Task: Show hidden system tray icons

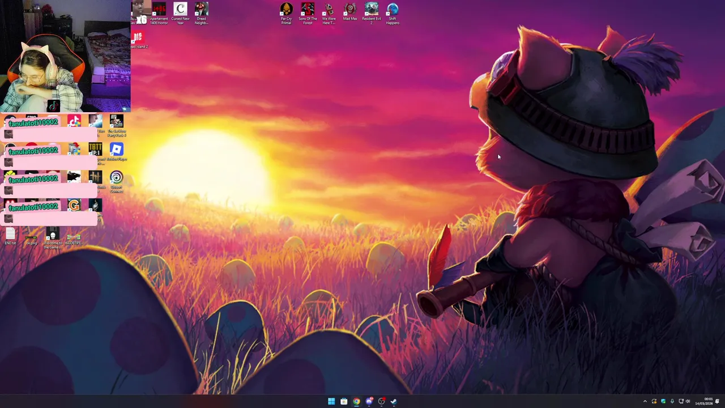Action: tap(645, 401)
